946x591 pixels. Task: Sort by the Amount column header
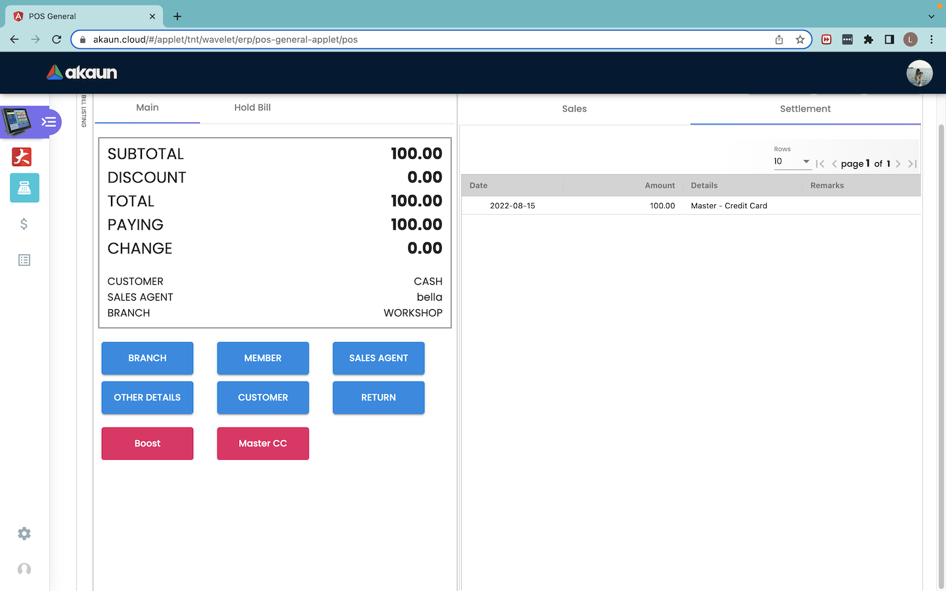tap(660, 185)
